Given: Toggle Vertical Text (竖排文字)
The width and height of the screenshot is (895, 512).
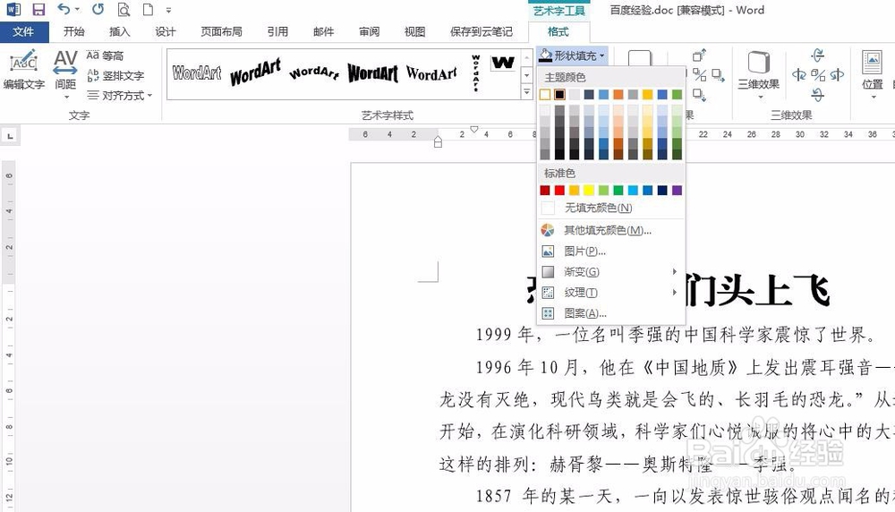Looking at the screenshot, I should [115, 75].
